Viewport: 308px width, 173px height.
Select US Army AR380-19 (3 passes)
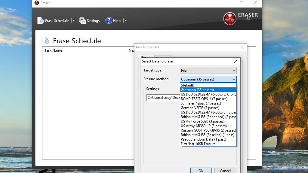(208, 126)
